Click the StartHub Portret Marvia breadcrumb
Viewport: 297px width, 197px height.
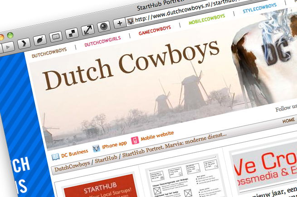(x=175, y=145)
